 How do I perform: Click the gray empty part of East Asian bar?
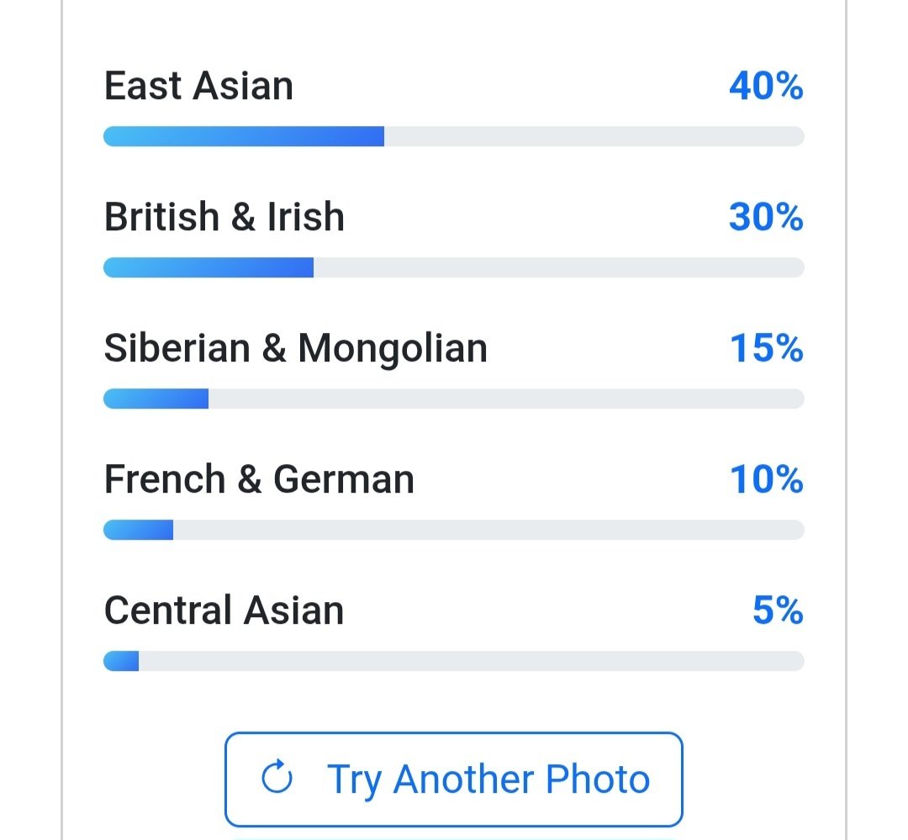coord(594,136)
